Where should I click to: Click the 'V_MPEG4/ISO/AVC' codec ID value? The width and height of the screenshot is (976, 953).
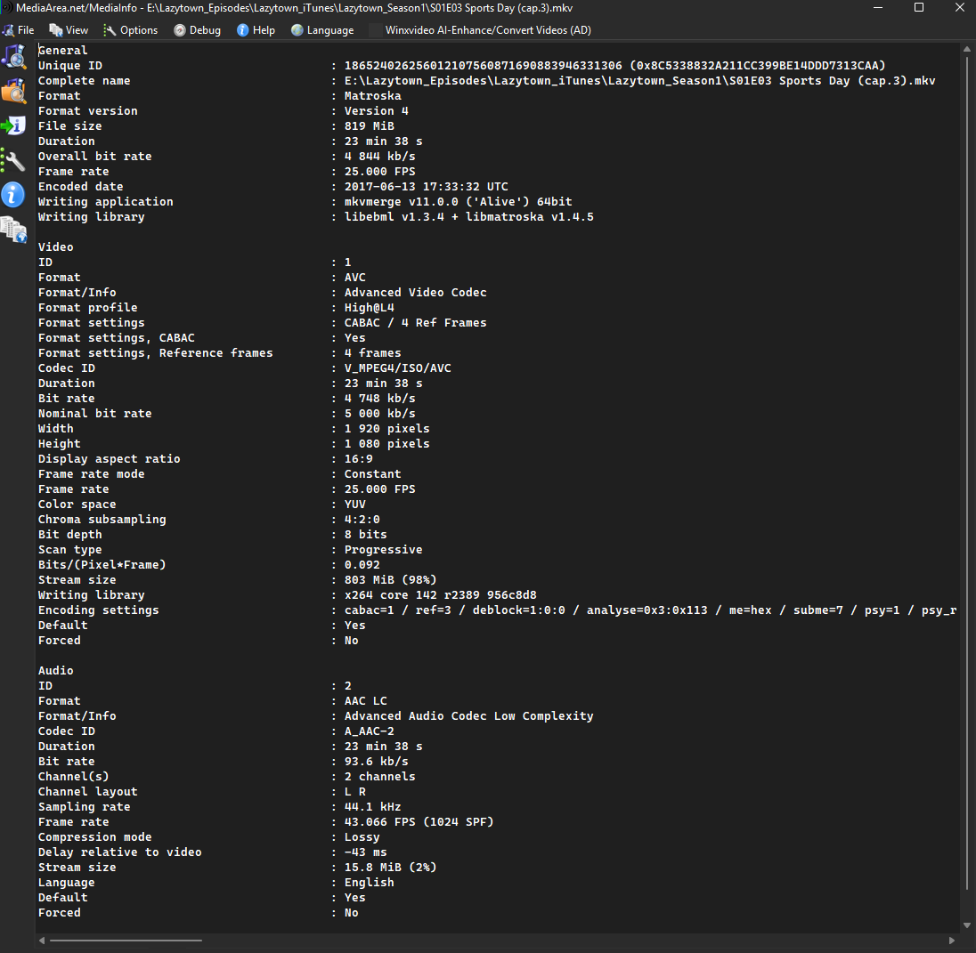click(x=398, y=368)
